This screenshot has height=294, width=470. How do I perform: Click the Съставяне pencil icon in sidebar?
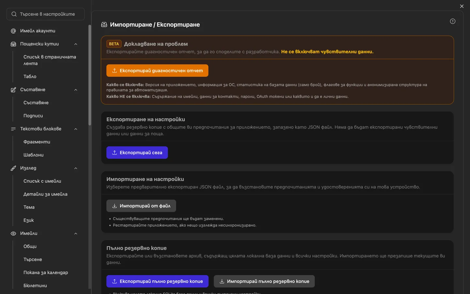13,90
